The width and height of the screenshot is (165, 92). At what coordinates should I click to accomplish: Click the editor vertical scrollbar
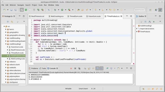click(x=132, y=29)
